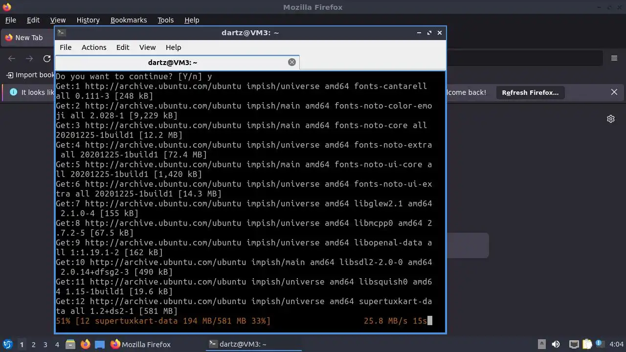Click the 'Do you want to continue?' line
The height and width of the screenshot is (352, 626).
[x=134, y=76]
